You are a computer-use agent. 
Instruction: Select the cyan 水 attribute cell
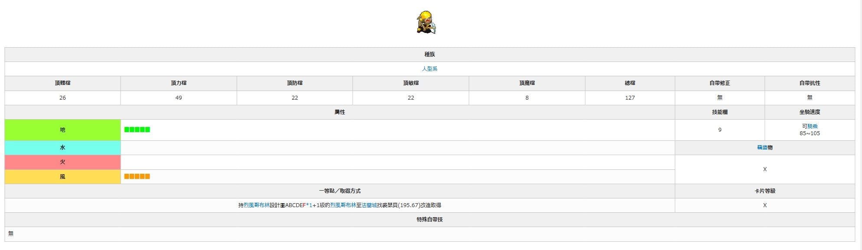(62, 148)
